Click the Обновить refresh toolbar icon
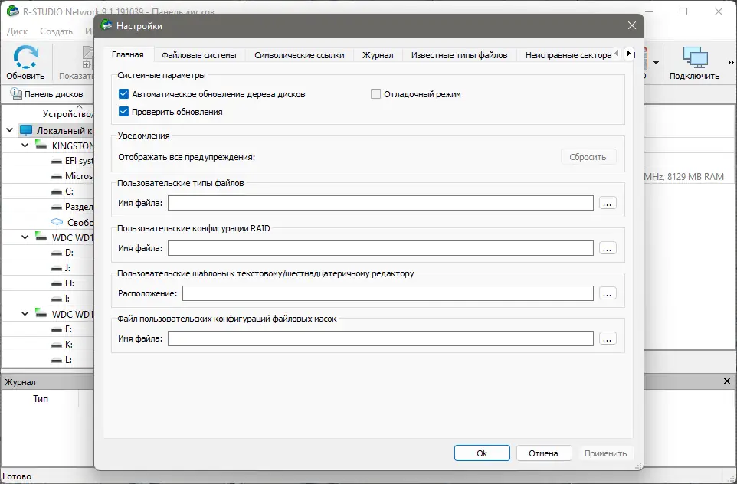 point(25,57)
